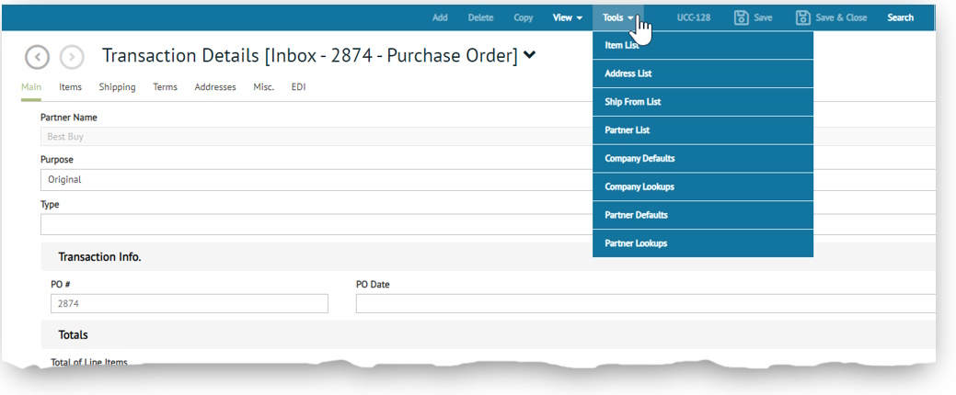Switch to the Shipping tab
Screen dimensions: 956x395
(x=117, y=87)
